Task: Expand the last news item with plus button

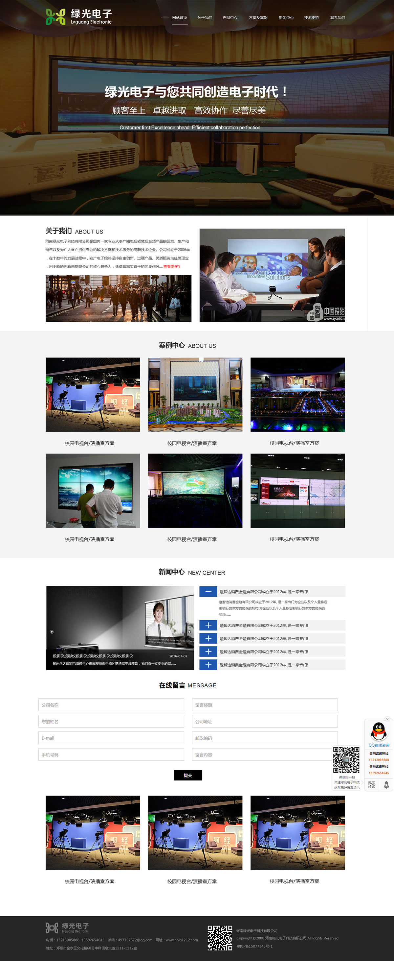Action: (x=208, y=665)
